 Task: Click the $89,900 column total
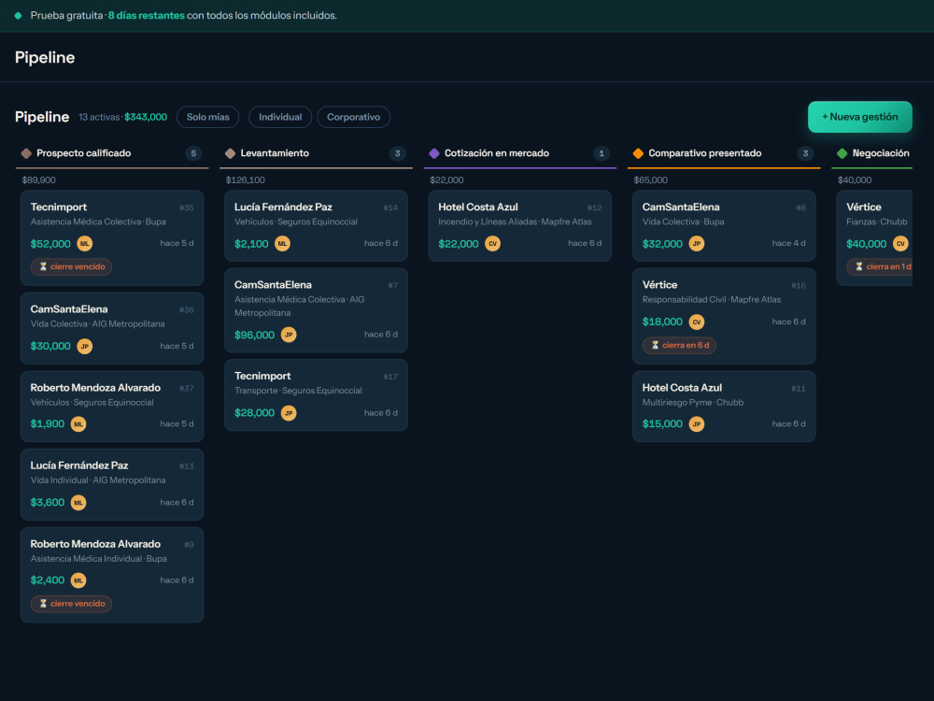pos(38,180)
